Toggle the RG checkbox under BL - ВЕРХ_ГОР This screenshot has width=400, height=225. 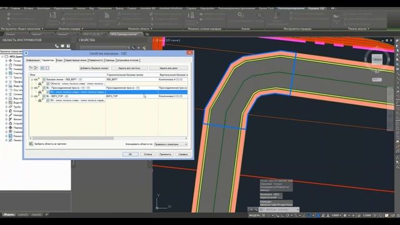click(48, 101)
